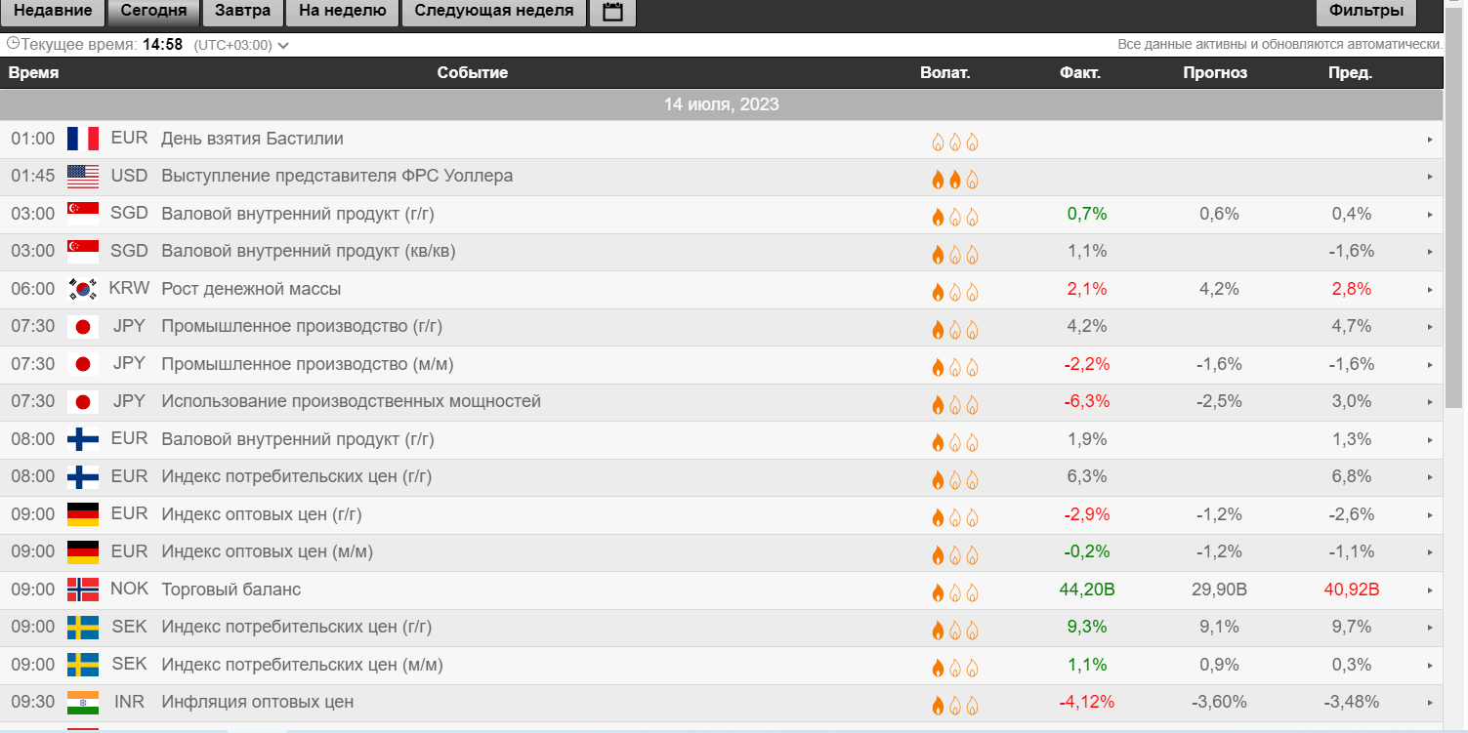Open the На неделю tab
Screen dimensions: 1468x733
pos(342,13)
